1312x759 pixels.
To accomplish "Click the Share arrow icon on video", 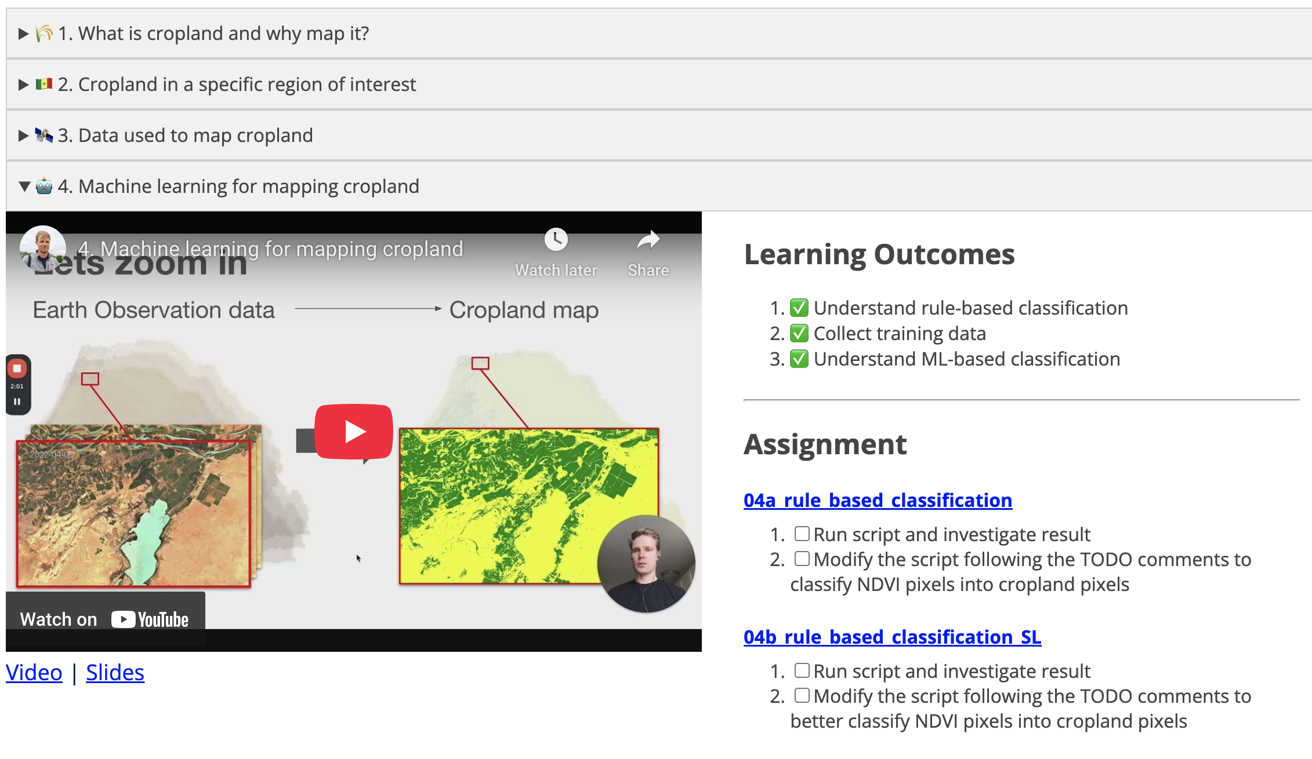I will coord(648,240).
